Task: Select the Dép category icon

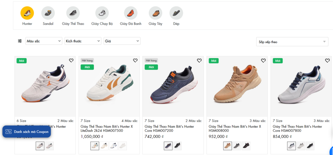Action: pyautogui.click(x=176, y=13)
